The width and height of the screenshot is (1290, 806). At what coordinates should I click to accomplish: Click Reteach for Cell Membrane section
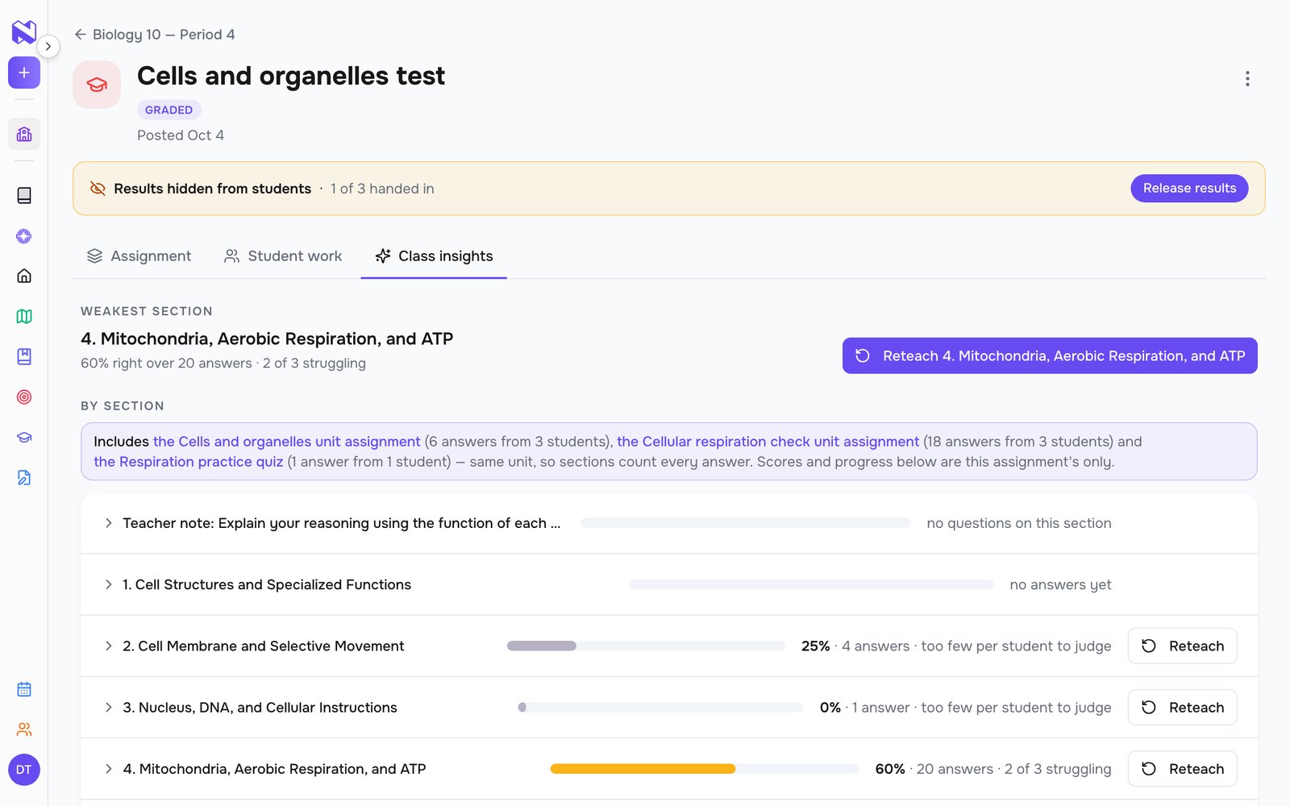click(1182, 646)
